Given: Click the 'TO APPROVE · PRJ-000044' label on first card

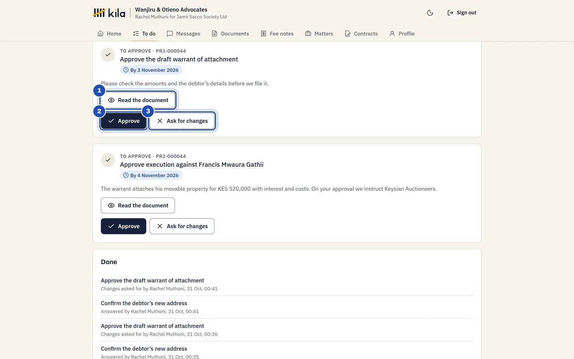Looking at the screenshot, I should (153, 51).
